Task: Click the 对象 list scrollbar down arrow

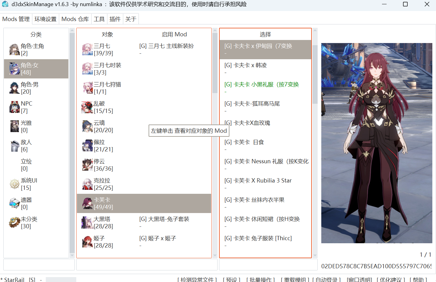Action: pyautogui.click(x=215, y=255)
